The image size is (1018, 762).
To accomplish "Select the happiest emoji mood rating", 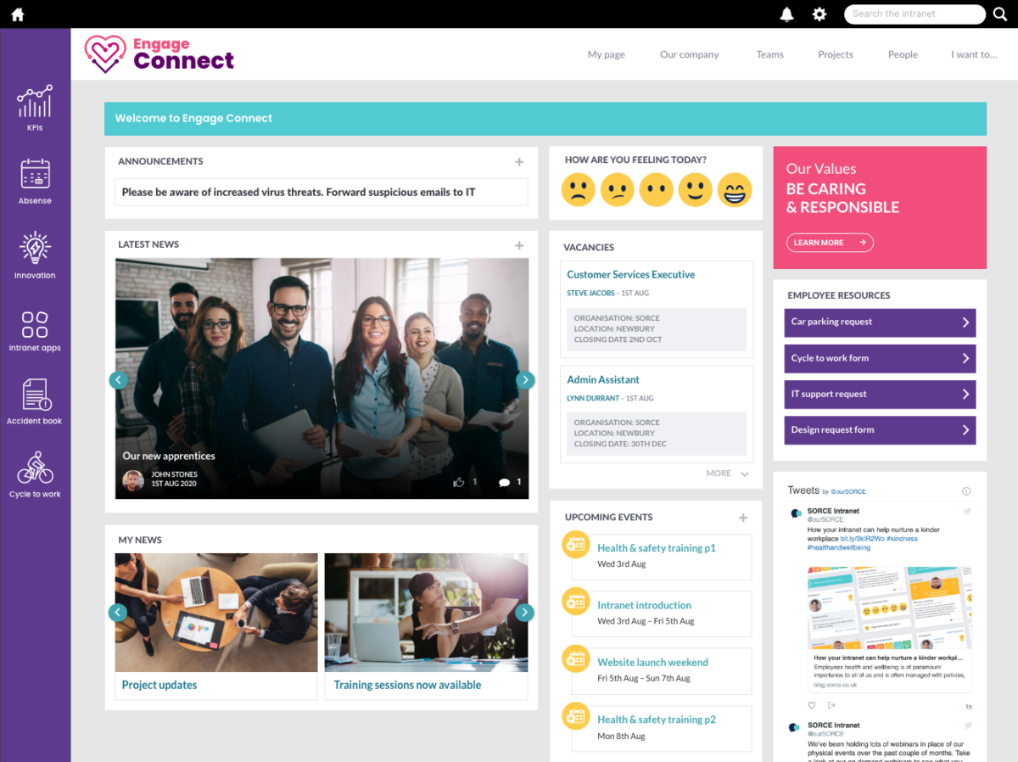I will [x=735, y=189].
